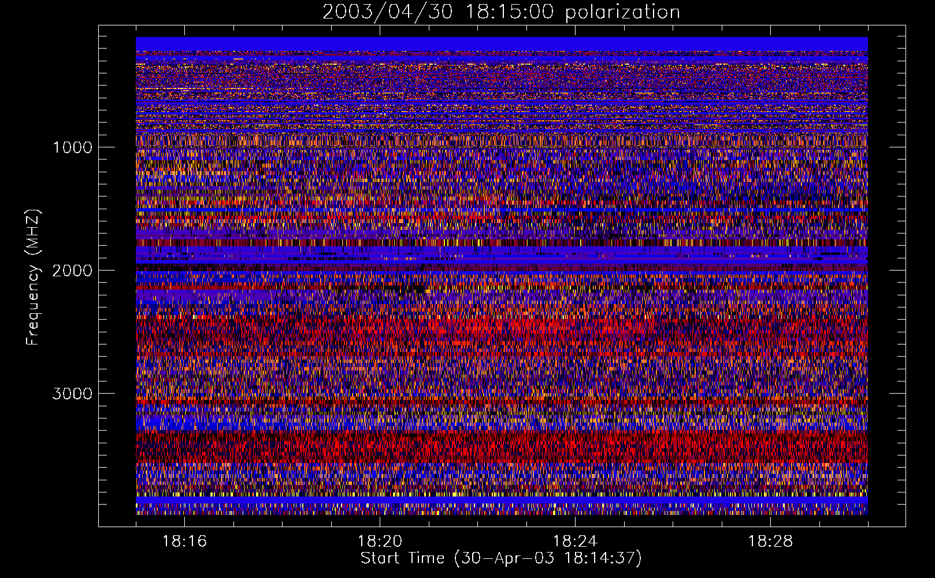
Task: Click the "Start Time (30-Apr-03 18:14:37)" axis label
Action: pos(501,558)
